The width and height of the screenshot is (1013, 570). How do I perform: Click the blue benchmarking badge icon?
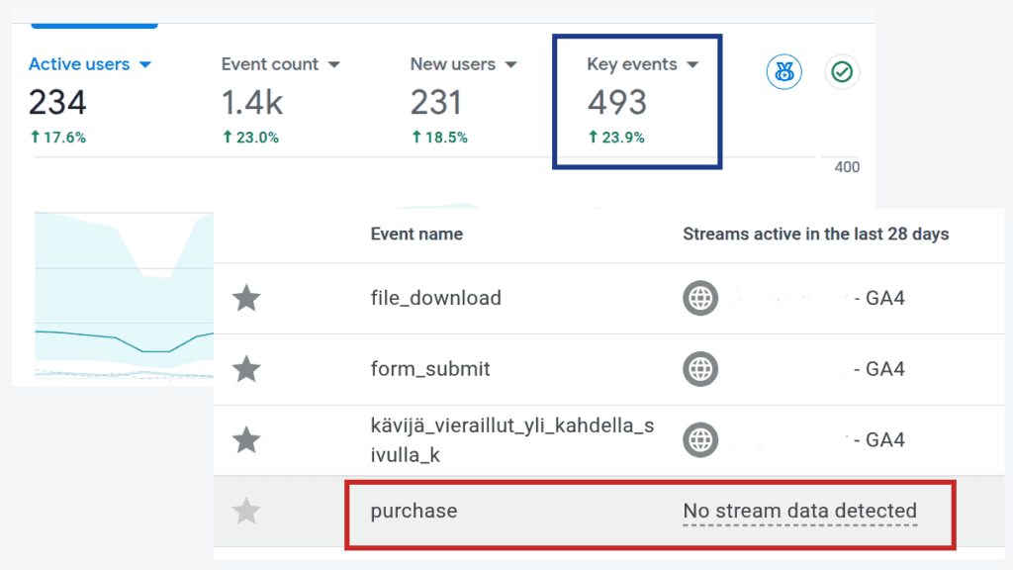(783, 71)
